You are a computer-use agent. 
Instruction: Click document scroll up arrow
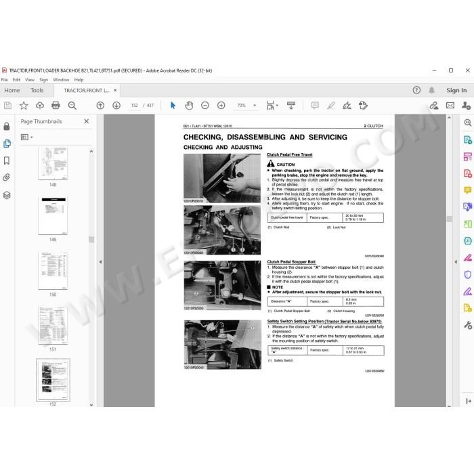pos(449,117)
